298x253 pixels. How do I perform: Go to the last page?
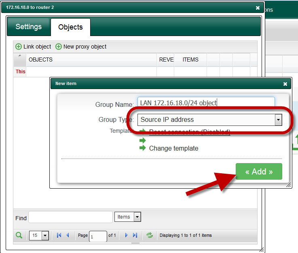coord(135,235)
